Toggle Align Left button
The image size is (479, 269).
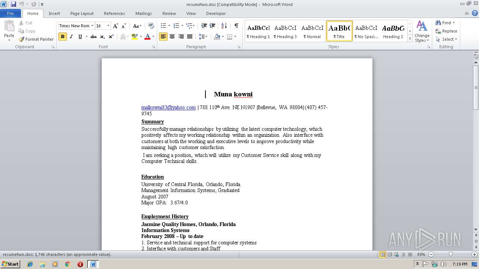(x=163, y=37)
